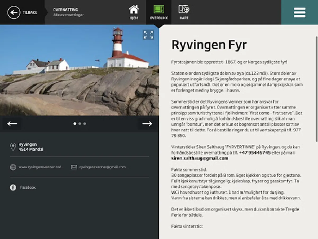Screen dimensions: 318x239
Task: Click the location pin icon beside Ryvingen
Action: tap(13, 147)
